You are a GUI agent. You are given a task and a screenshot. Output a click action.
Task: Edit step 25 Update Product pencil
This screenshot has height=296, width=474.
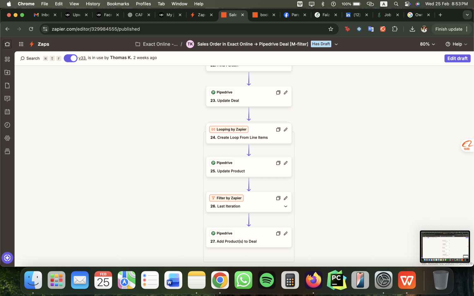286,163
